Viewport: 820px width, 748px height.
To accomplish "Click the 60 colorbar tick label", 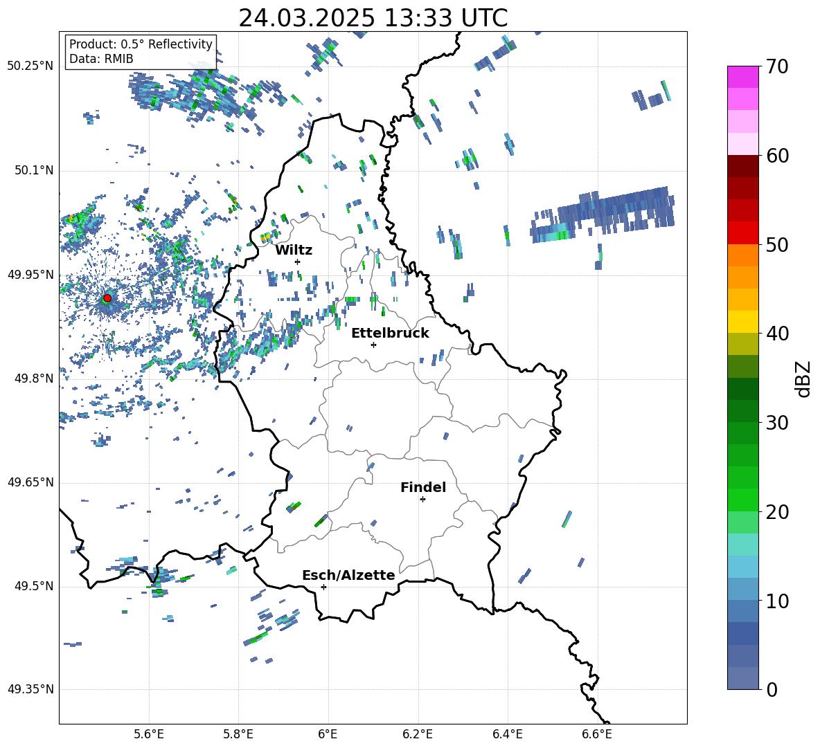I will tap(777, 156).
